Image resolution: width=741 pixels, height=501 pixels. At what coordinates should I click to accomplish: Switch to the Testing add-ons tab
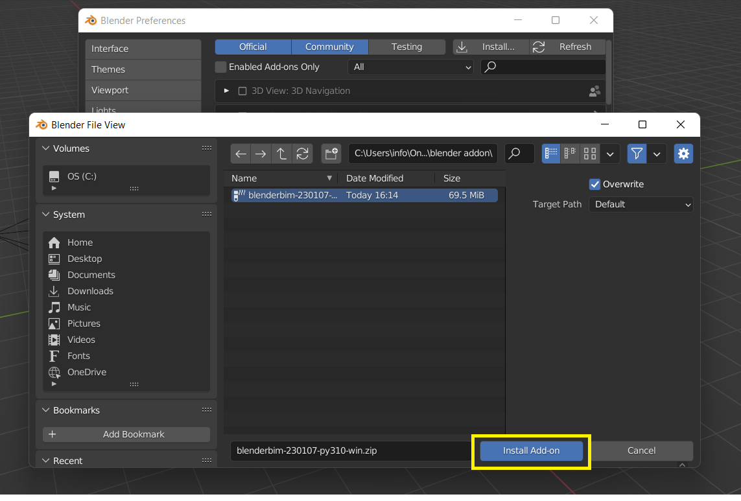point(406,46)
